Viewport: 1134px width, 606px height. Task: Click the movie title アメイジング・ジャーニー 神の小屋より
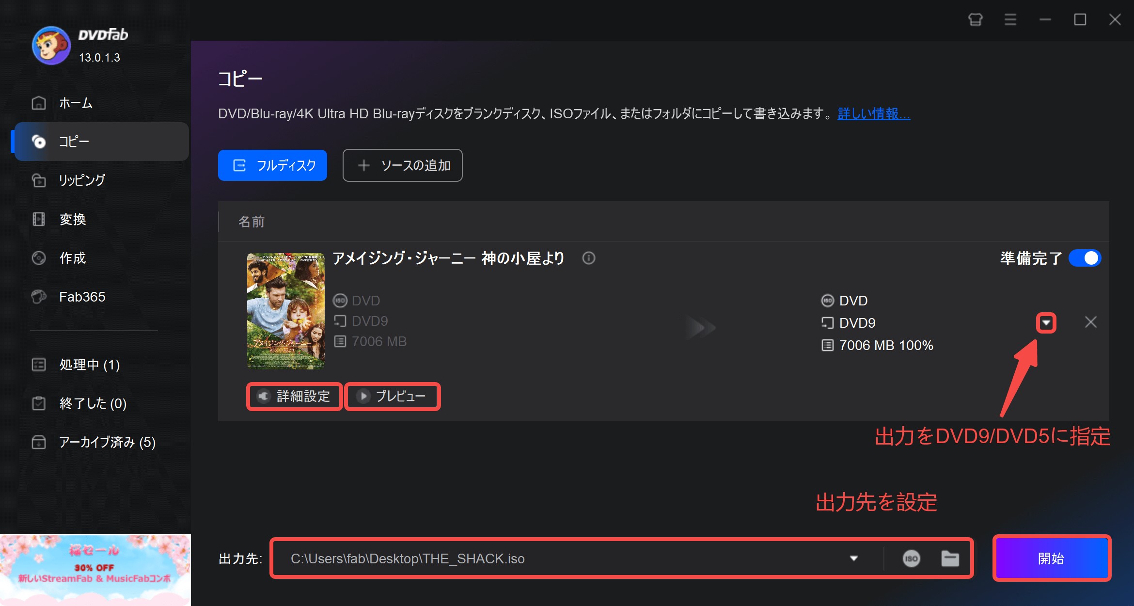coord(448,258)
